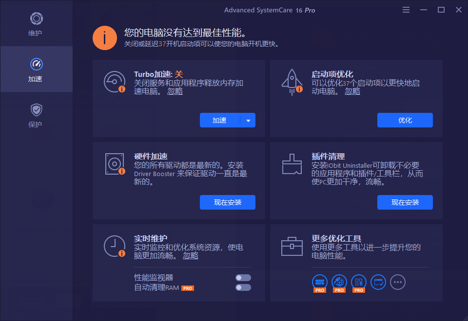Click the ellipsis icon for more tools

pos(397,282)
